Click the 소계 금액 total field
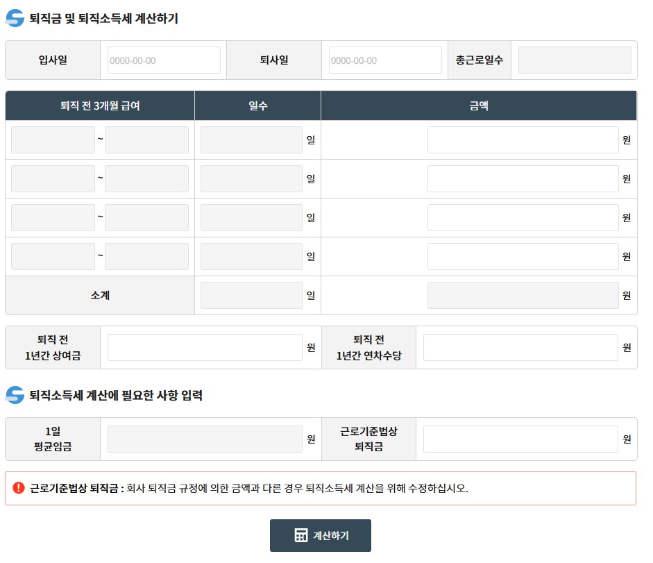Image resolution: width=653 pixels, height=563 pixels. pyautogui.click(x=523, y=296)
